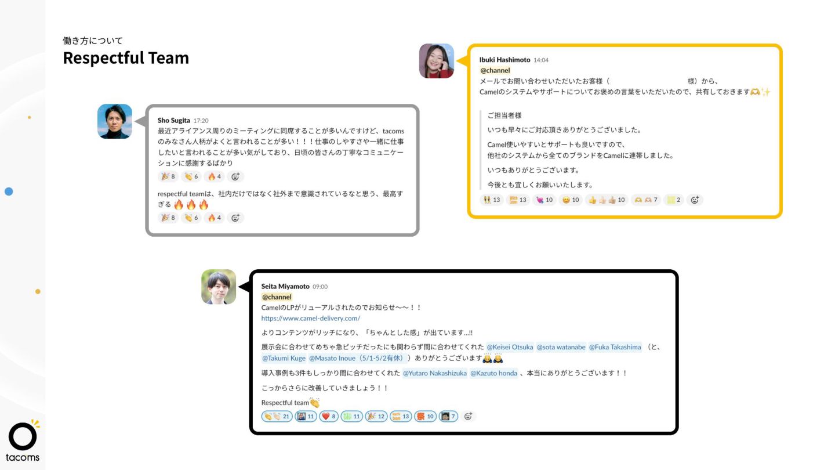This screenshot has width=835, height=470.
Task: Click the @Kazuto honda mention
Action: [493, 373]
